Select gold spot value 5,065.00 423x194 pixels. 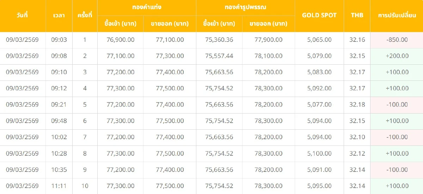pyautogui.click(x=319, y=40)
